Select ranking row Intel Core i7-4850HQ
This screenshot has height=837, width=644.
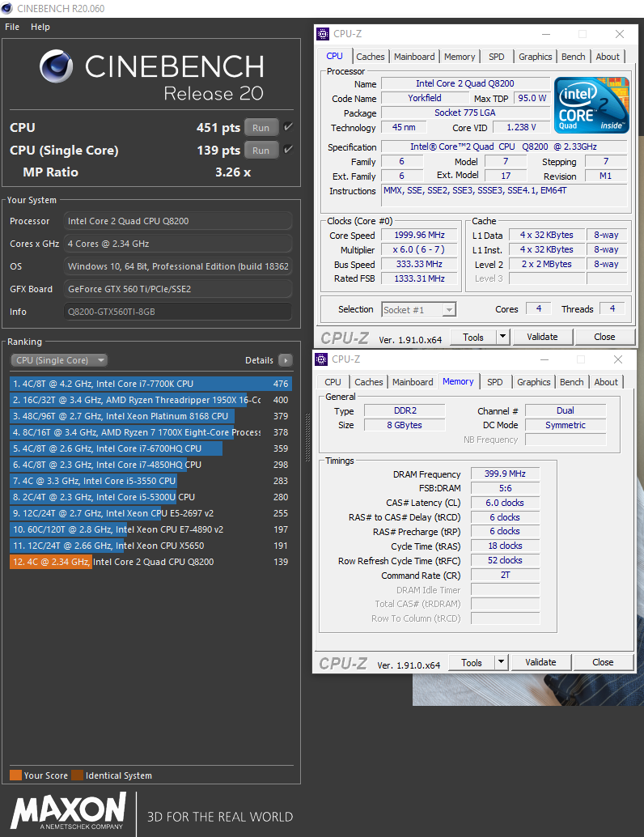150,465
